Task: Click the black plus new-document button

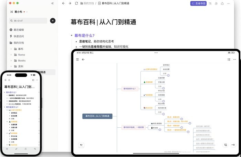Action: coord(52,21)
